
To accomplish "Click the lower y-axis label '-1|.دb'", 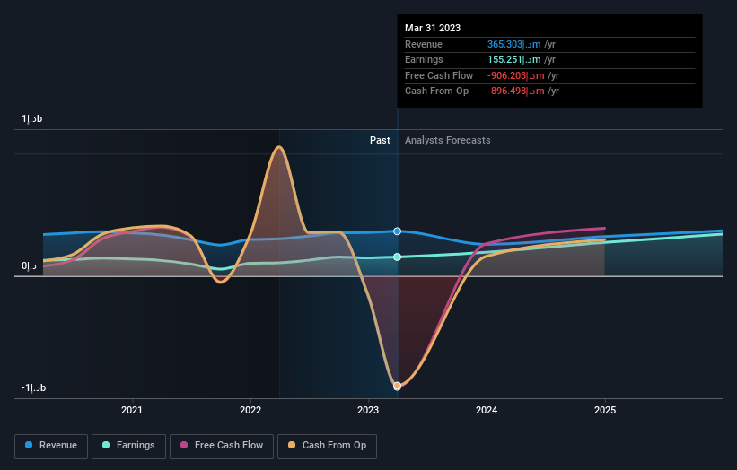I will (33, 387).
